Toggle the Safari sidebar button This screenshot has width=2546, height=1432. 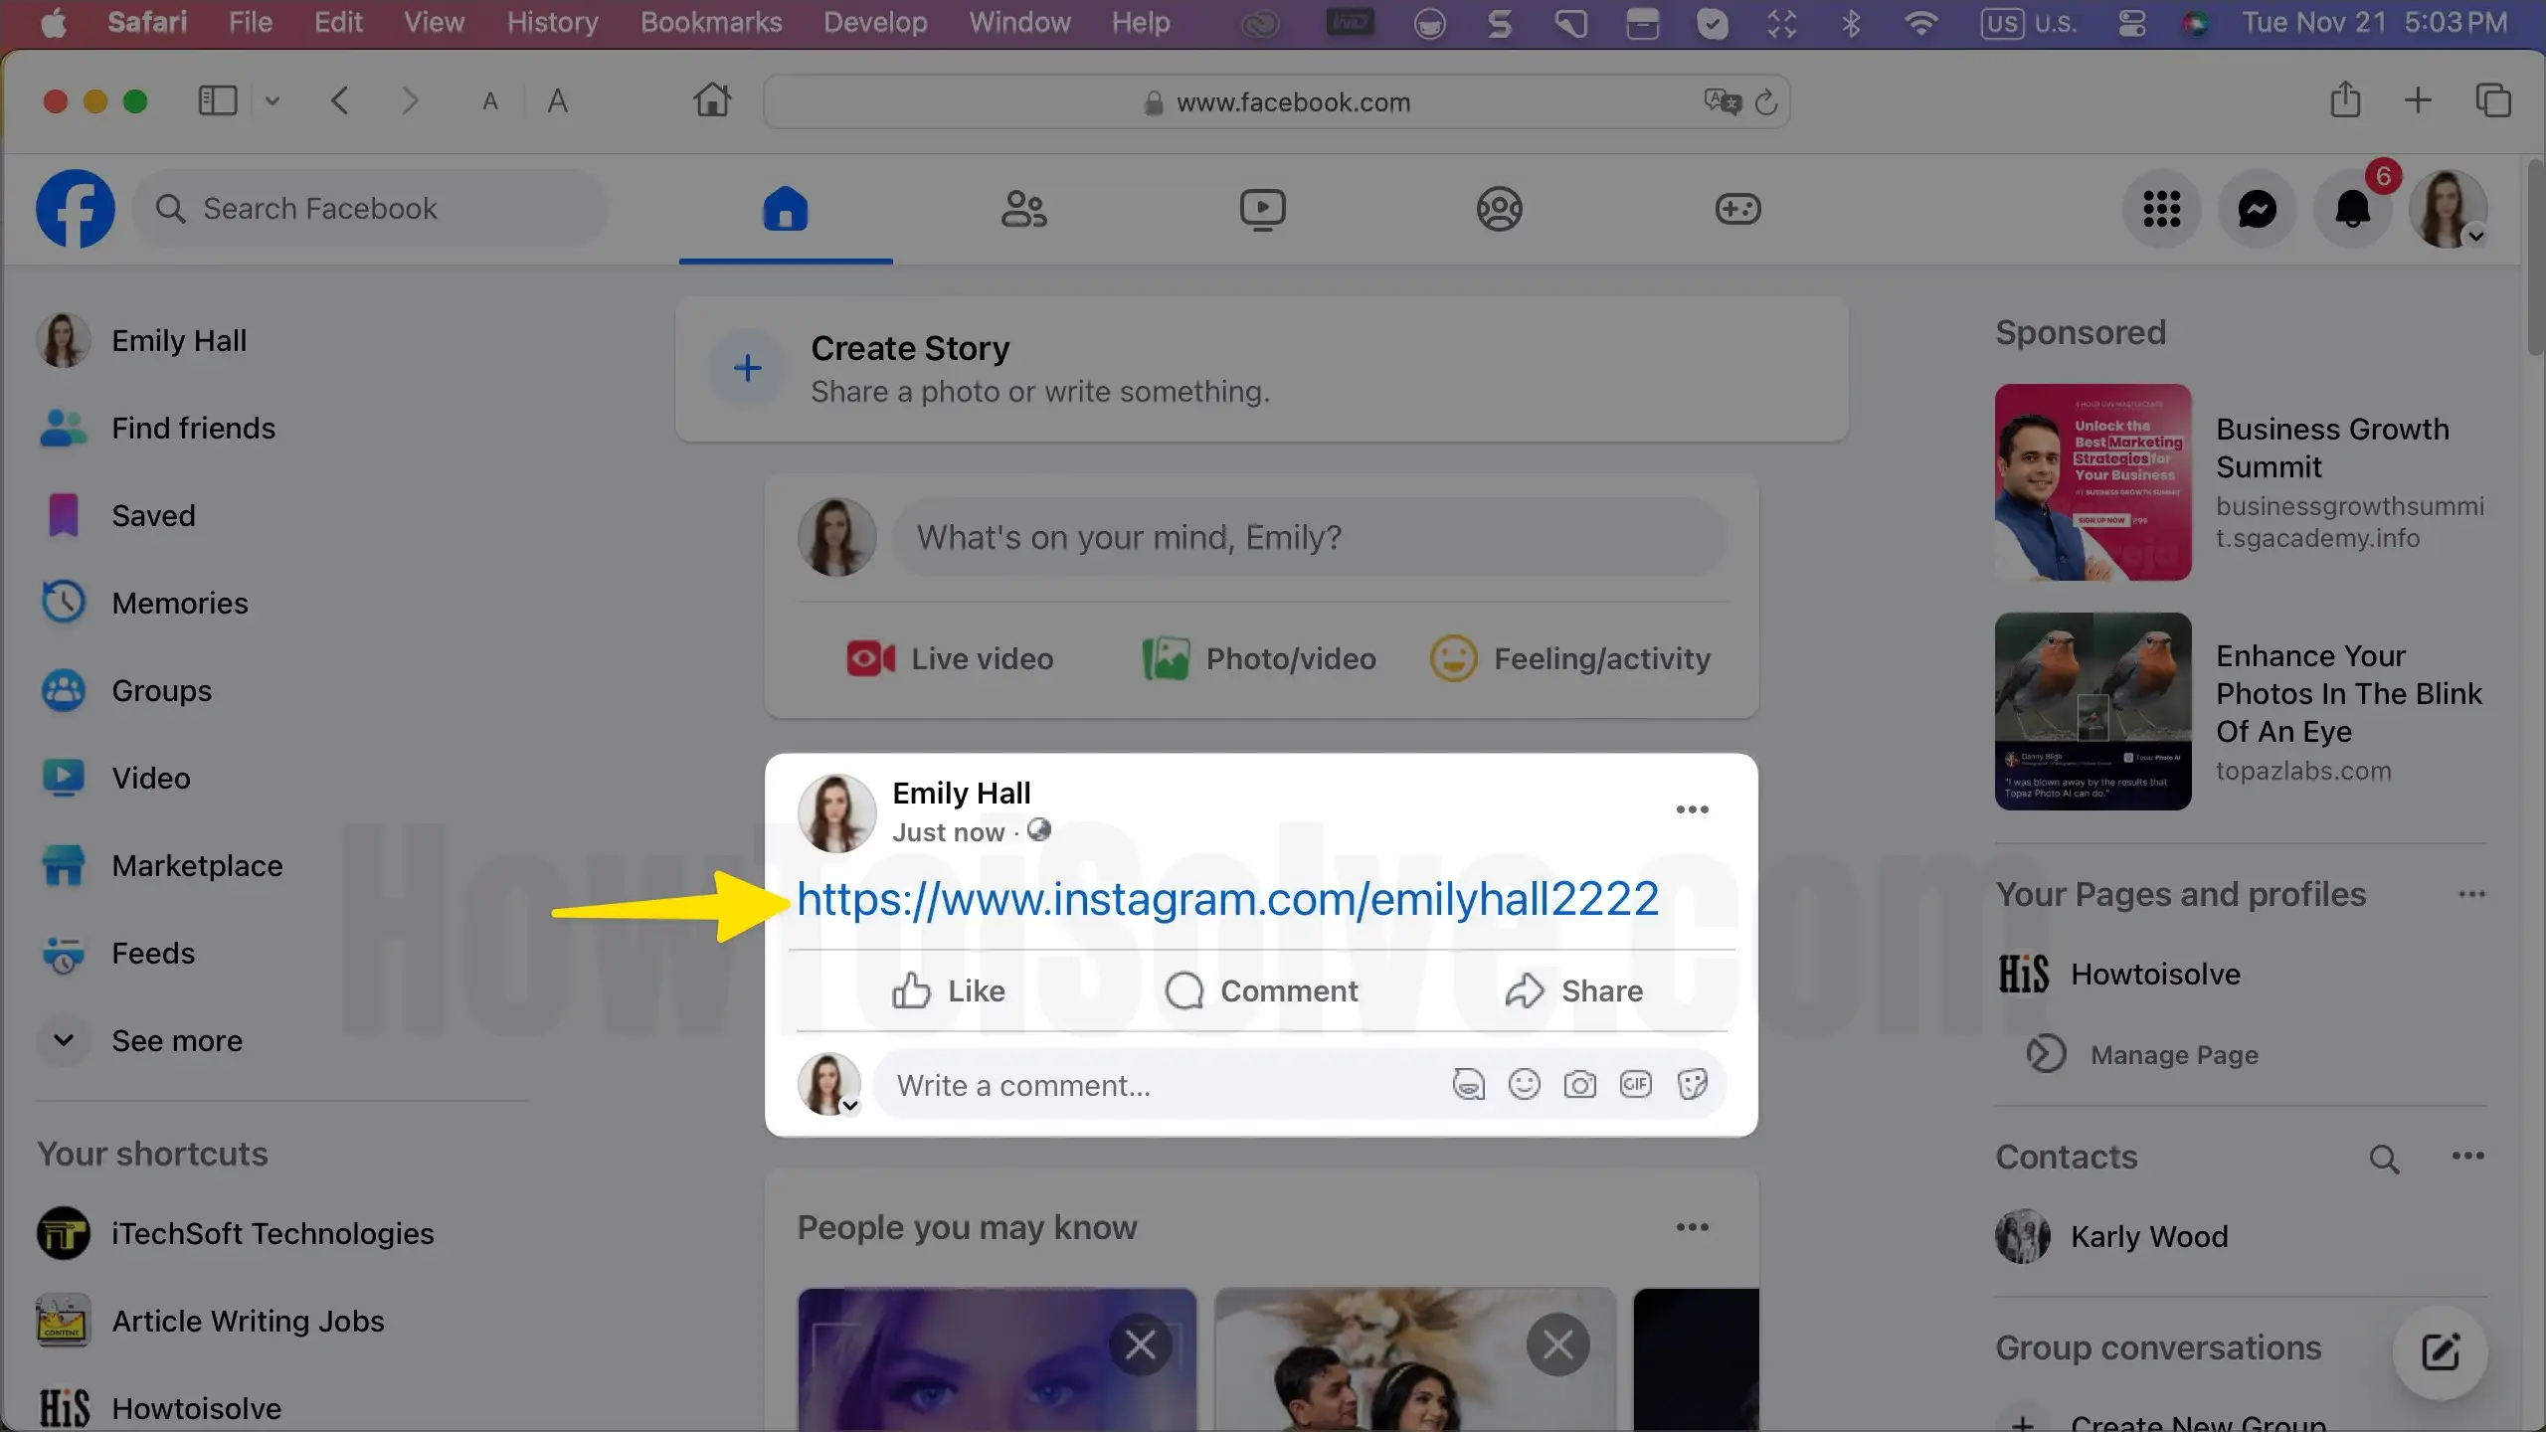click(218, 100)
